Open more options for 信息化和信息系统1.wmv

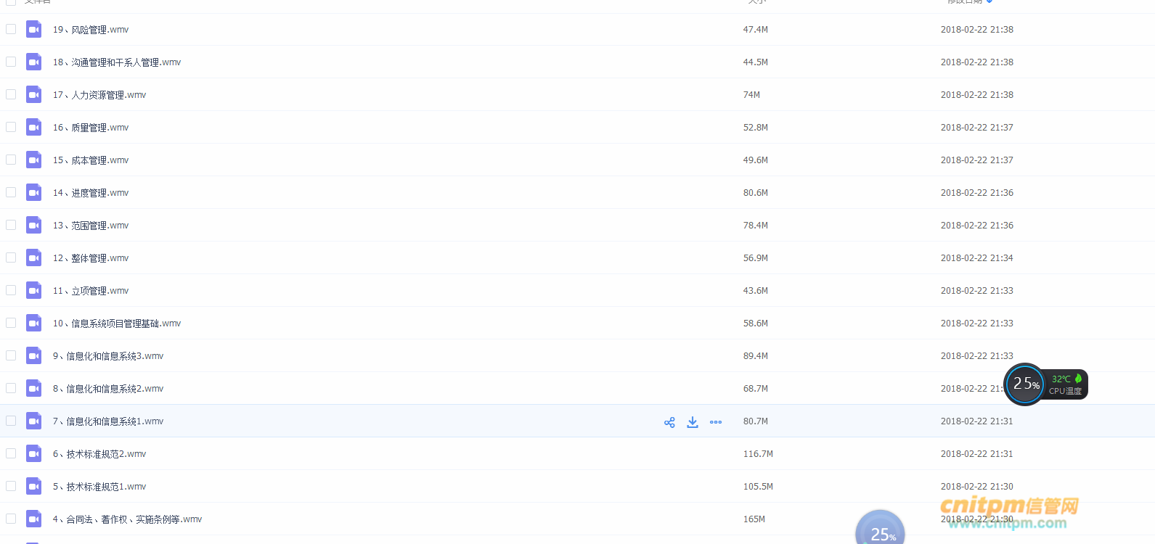click(716, 422)
